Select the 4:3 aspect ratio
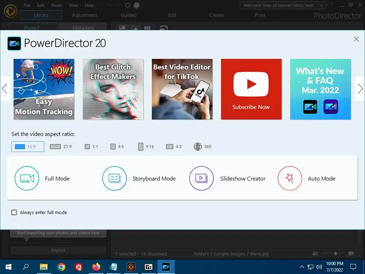Viewport: 365px width, 274px height. pyautogui.click(x=174, y=147)
